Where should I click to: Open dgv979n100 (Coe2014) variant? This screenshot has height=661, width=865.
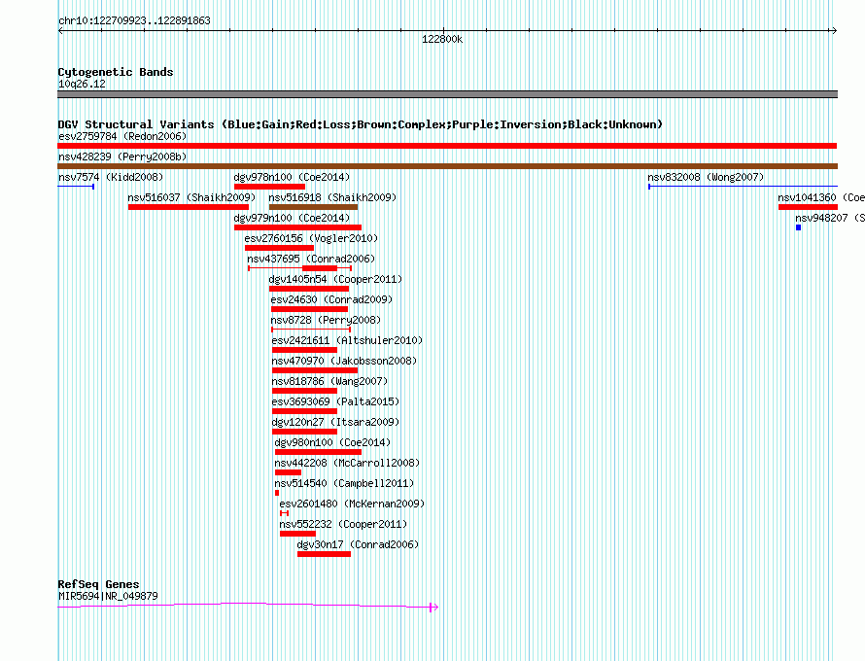297,227
